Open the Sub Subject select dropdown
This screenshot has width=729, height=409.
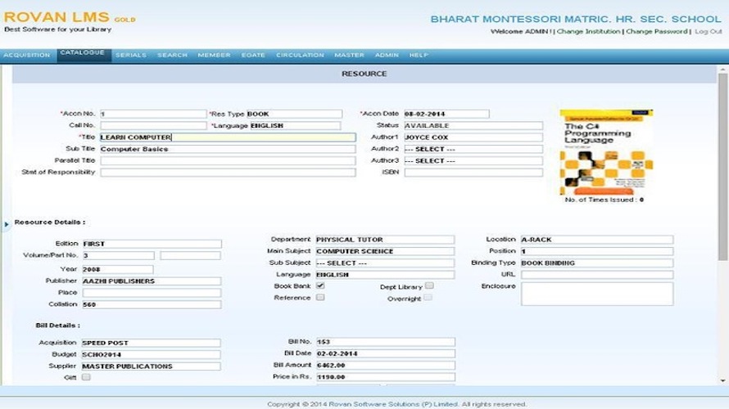tap(385, 263)
